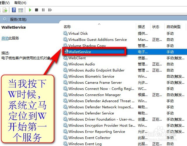
Task: Click 启动 link to start WalletService
Action: click(5, 38)
